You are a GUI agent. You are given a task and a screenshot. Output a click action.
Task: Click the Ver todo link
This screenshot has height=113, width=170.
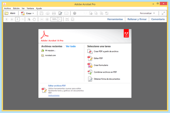[x=71, y=46]
